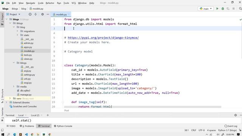Collapse all in Project panel toolbar
This screenshot has height=136, width=242.
(36, 14)
